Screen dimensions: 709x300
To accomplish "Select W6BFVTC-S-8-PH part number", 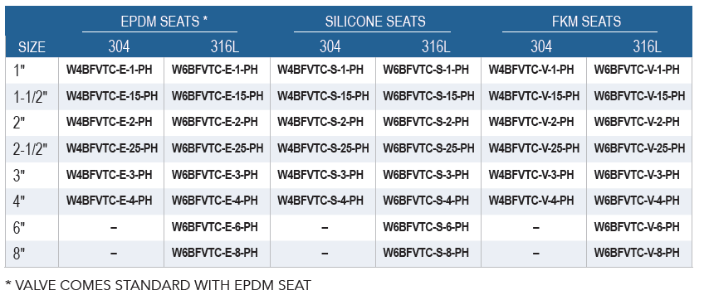I will point(426,253).
